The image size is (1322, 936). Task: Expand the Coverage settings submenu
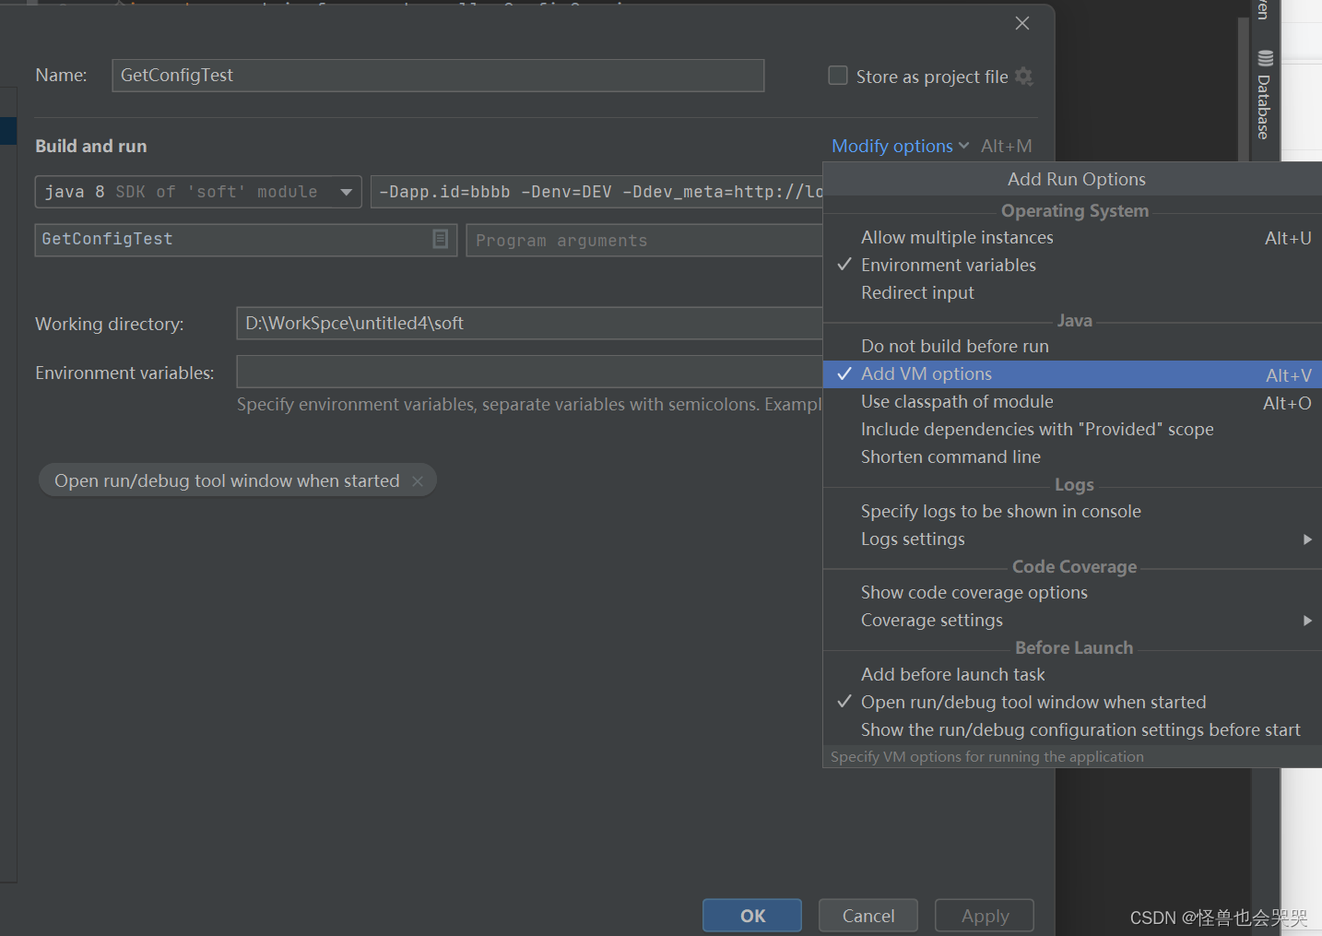tap(931, 620)
